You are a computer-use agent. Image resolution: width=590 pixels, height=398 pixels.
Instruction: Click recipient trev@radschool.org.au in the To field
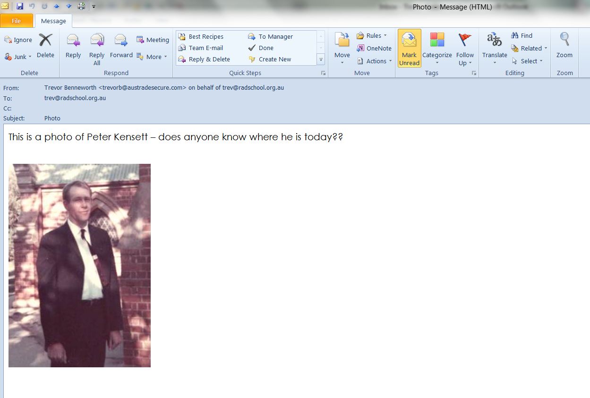(x=75, y=98)
